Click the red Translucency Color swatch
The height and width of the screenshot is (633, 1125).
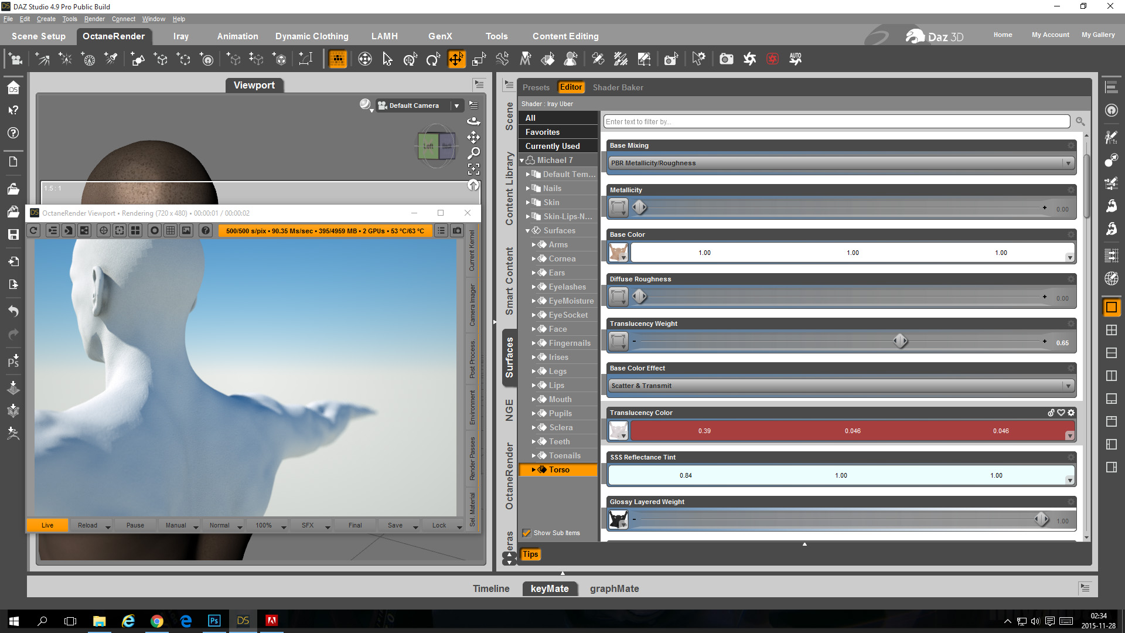853,431
